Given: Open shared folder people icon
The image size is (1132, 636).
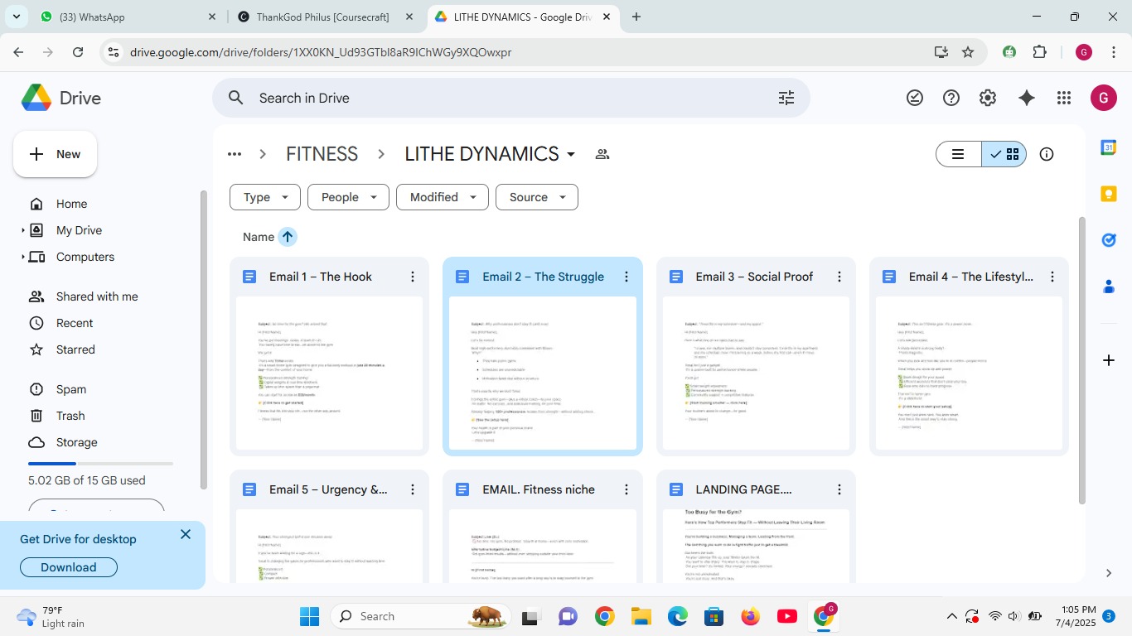Looking at the screenshot, I should pos(602,154).
